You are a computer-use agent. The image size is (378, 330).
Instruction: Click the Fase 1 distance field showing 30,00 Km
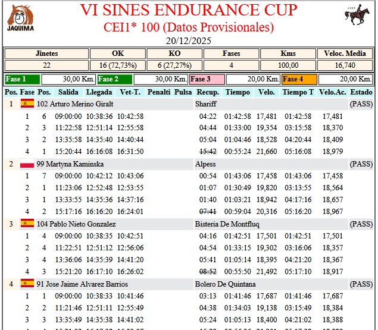(x=67, y=79)
